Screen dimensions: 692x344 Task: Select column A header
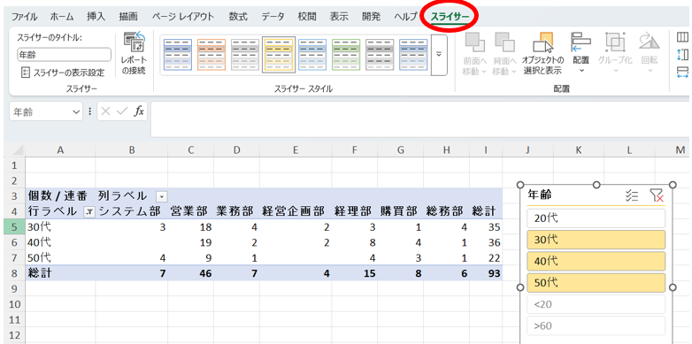pos(60,151)
